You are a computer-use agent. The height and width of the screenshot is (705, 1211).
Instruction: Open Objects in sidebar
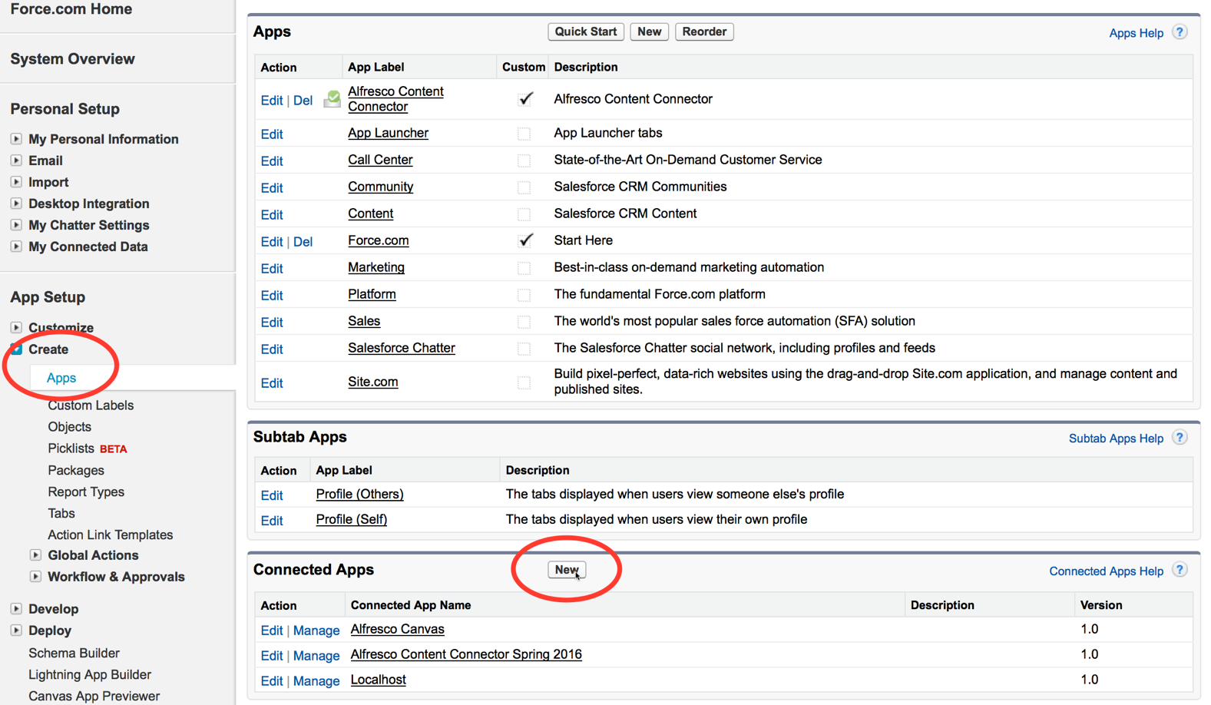pos(69,427)
